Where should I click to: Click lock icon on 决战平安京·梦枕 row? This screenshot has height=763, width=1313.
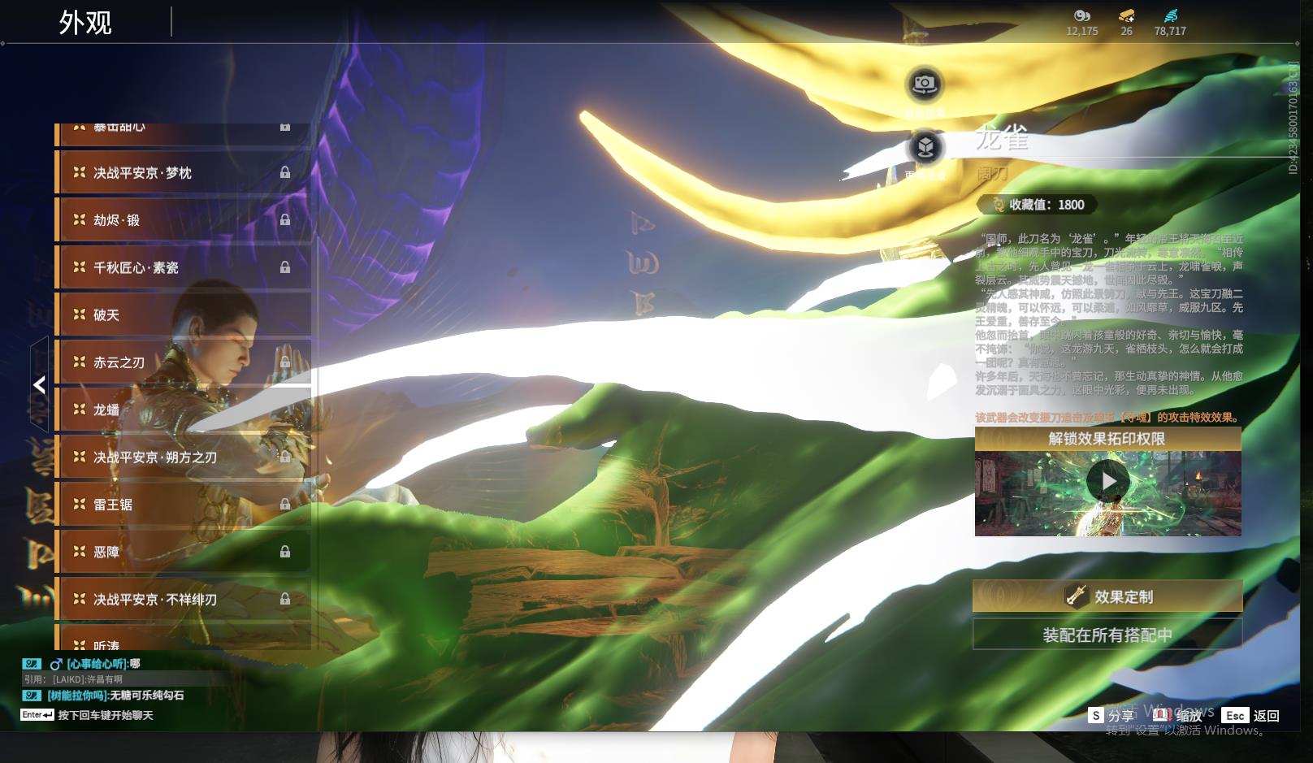285,172
